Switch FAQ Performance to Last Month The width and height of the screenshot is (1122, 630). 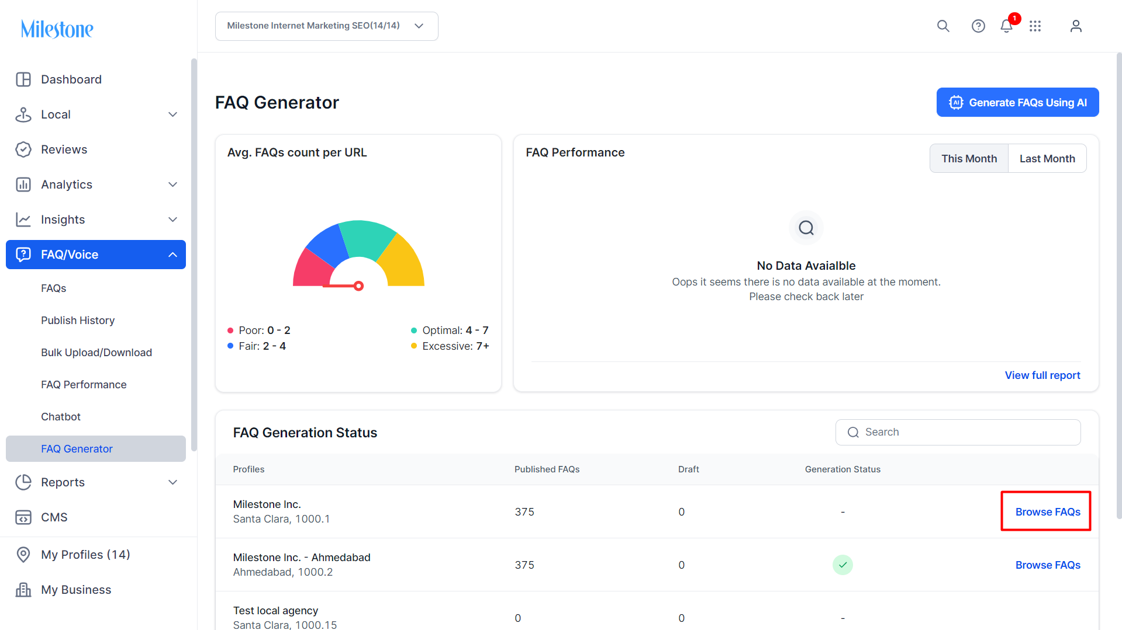1047,159
